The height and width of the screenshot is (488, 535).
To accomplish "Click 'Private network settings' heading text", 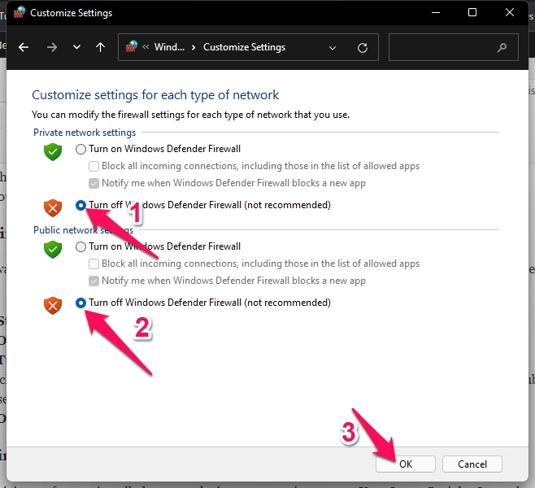I will tap(85, 133).
